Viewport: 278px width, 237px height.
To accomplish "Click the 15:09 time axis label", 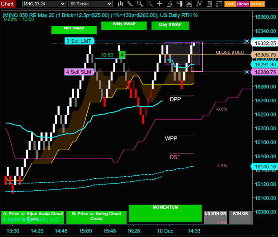I will tap(85, 231).
